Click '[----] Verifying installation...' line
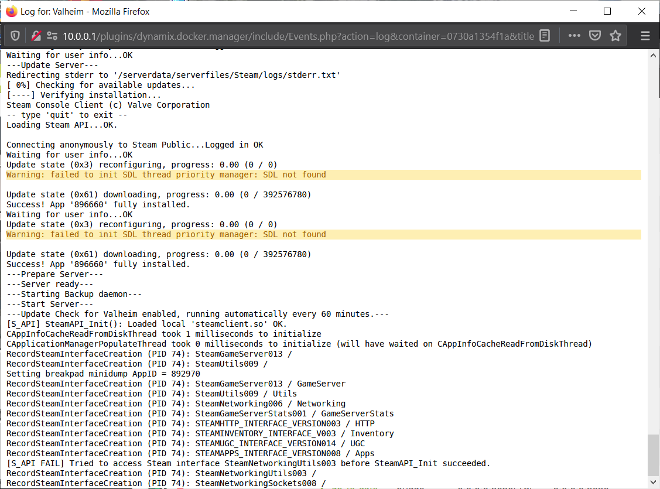The height and width of the screenshot is (489, 660). point(84,95)
